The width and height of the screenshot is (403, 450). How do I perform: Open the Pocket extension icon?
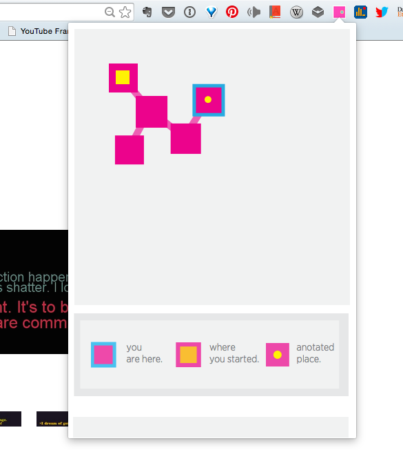point(168,12)
